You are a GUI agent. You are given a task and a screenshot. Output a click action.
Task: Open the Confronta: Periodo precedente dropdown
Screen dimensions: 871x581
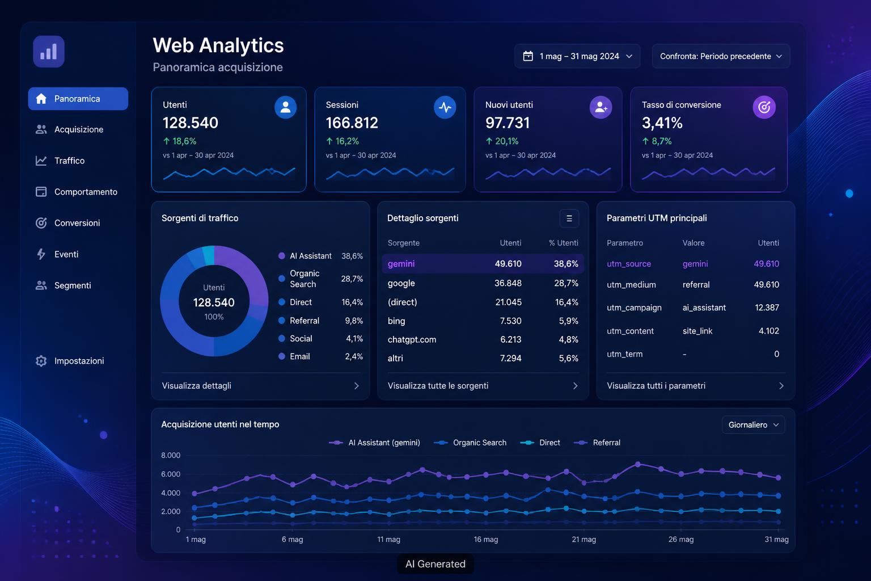[721, 56]
